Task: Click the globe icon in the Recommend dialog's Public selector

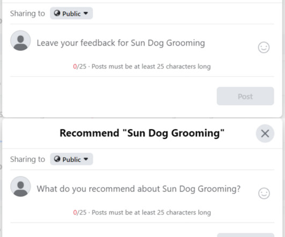Action: [57, 159]
